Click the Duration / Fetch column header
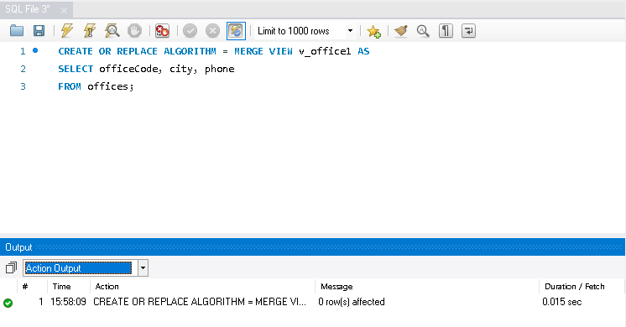The image size is (626, 327). click(x=575, y=286)
